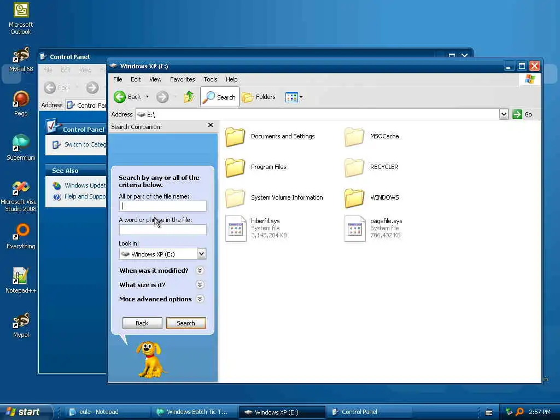Expand What size is it options
The image size is (560, 420).
pos(200,284)
